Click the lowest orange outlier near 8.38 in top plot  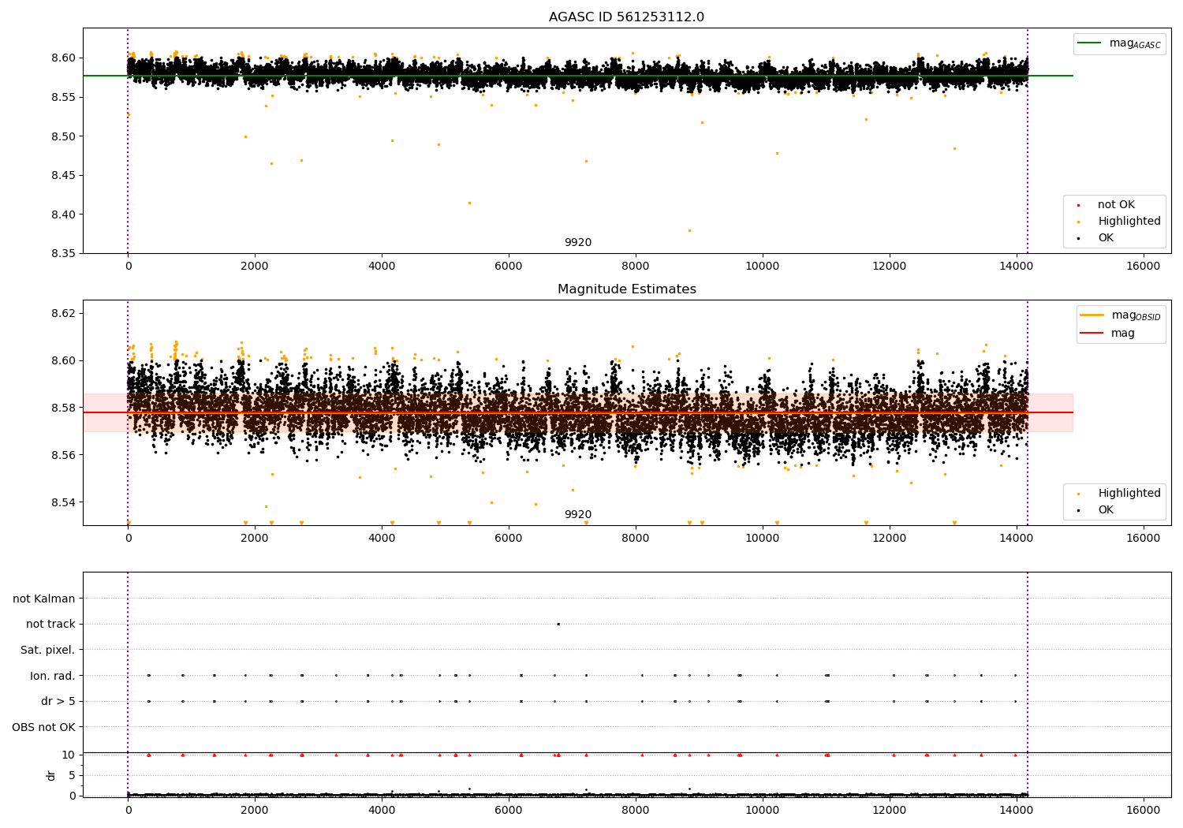(x=689, y=230)
